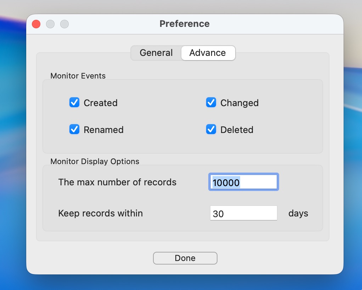This screenshot has width=362, height=290.
Task: Focus the keep records days input field
Action: 243,213
